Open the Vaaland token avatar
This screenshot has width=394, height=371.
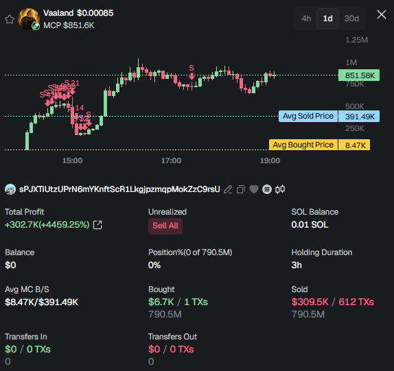[29, 19]
